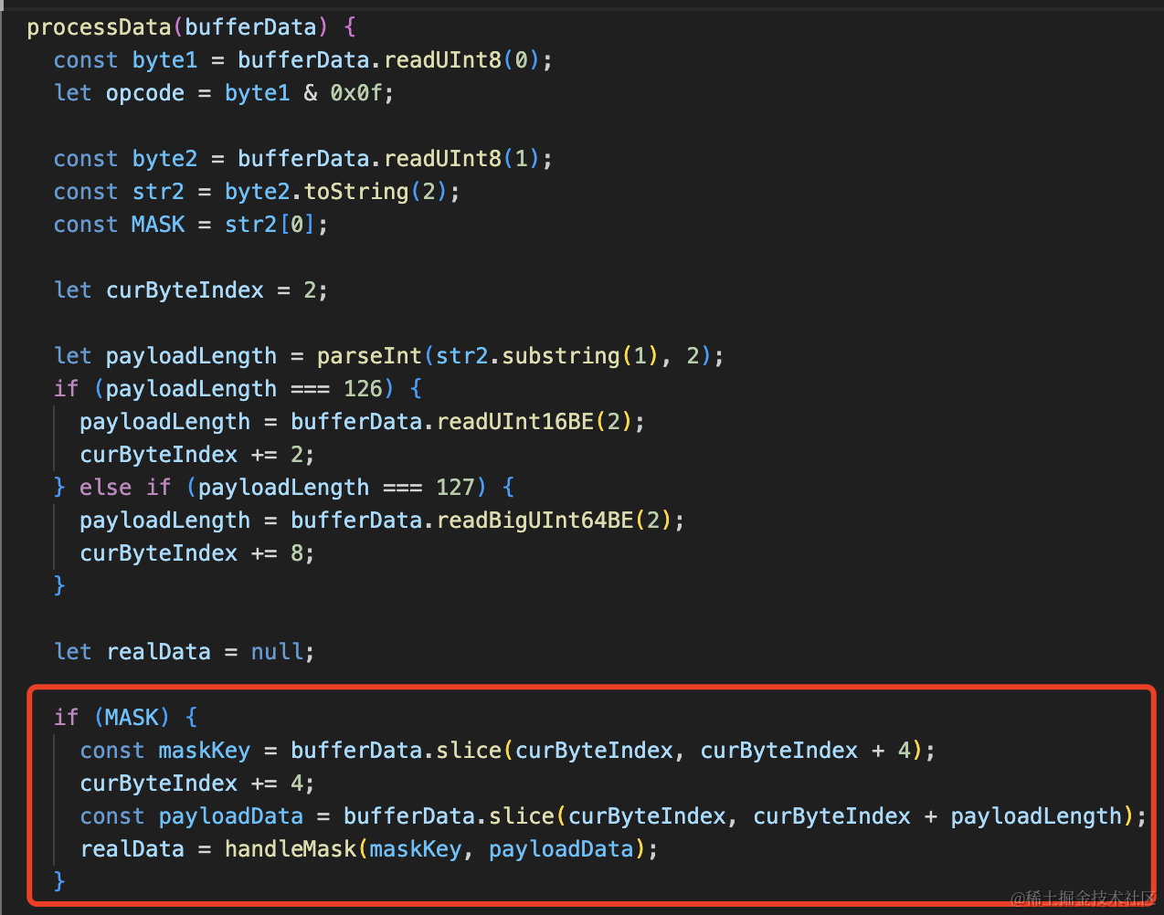Click the substring method on str2

[x=561, y=356]
